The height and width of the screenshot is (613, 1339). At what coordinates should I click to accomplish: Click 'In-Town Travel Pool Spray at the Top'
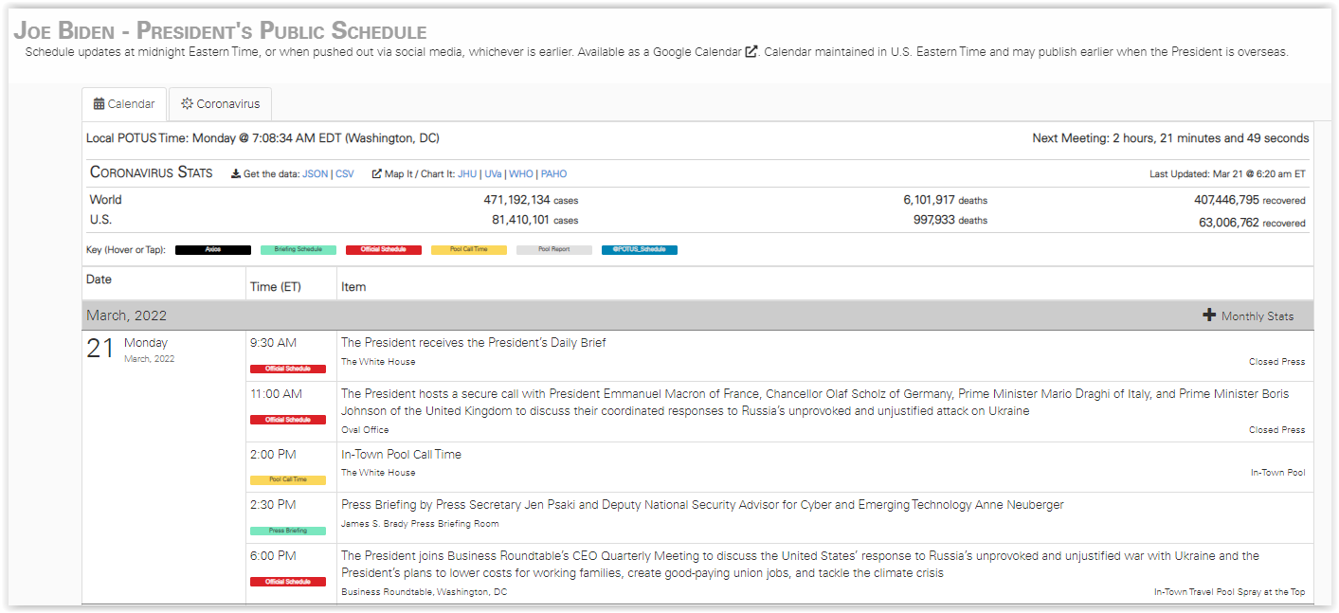(1229, 592)
